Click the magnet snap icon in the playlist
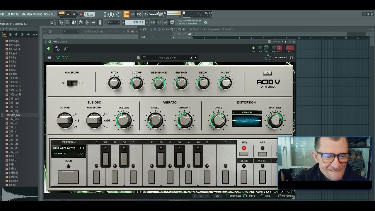 (x=144, y=29)
